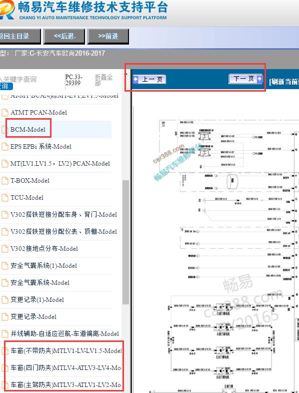
Task: Open V302搭铁短接分配车身、背门-Model
Action: point(63,215)
